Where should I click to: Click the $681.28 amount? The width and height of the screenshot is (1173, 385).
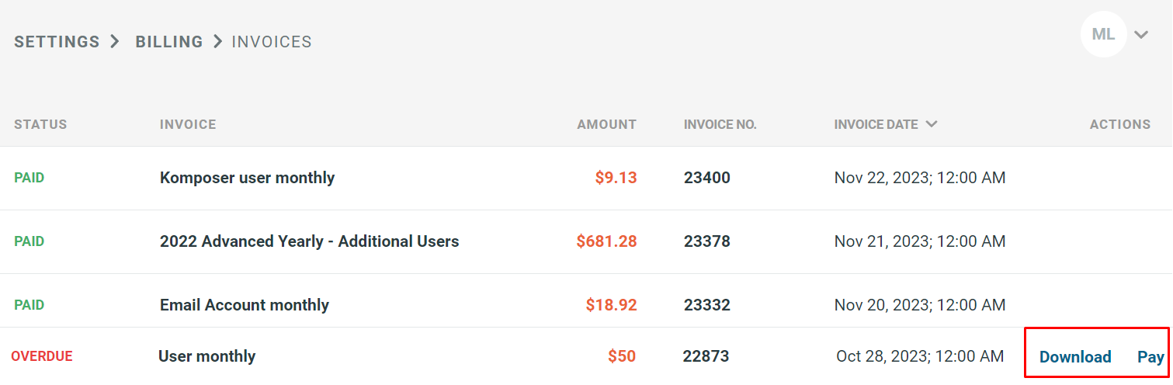point(606,241)
